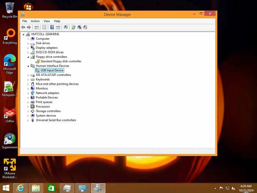
Task: Select the Everything desktop shortcut
Action: click(x=10, y=36)
